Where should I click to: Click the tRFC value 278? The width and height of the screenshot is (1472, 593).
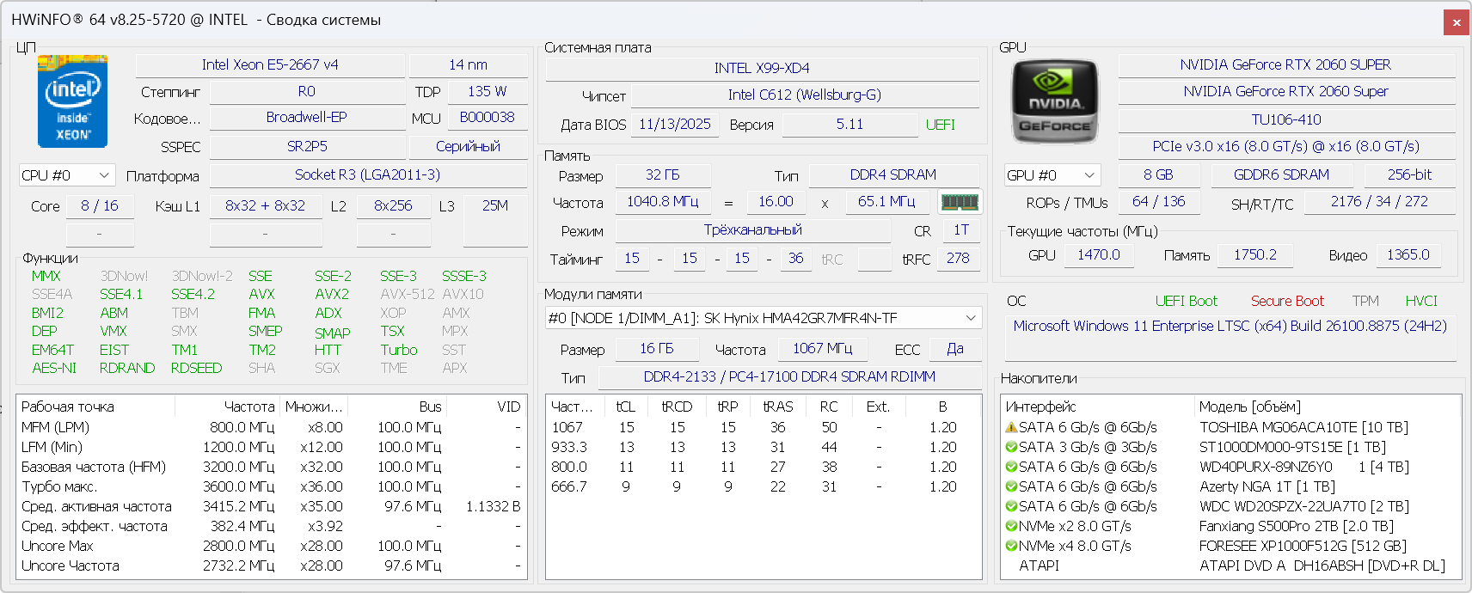click(958, 258)
